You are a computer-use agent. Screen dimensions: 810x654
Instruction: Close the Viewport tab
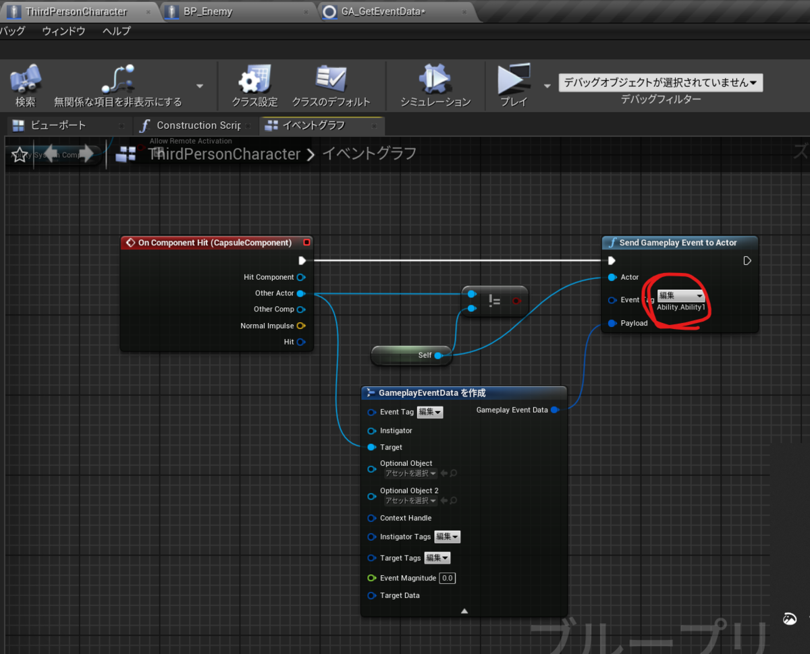pos(121,126)
